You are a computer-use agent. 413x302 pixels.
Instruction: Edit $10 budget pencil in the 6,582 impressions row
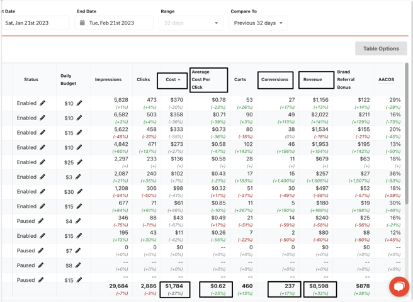[79, 118]
